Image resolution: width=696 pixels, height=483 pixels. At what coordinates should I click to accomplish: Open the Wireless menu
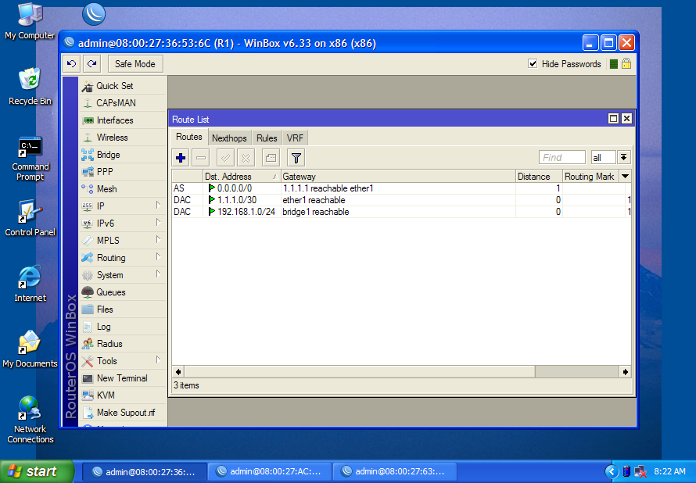click(x=123, y=138)
